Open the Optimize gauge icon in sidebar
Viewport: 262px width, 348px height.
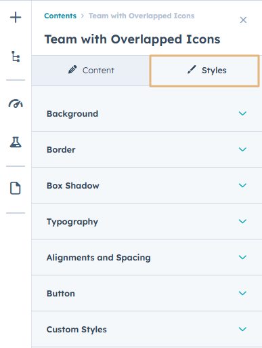coord(16,104)
